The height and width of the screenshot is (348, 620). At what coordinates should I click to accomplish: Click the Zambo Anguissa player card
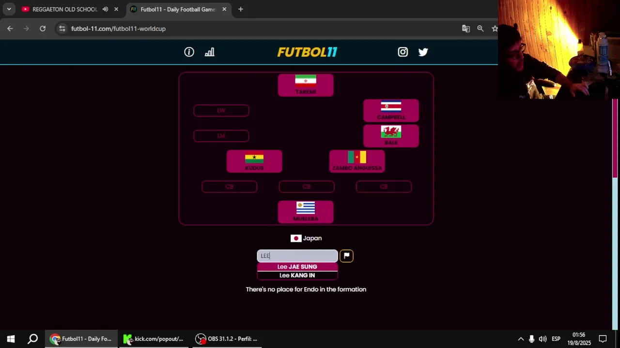point(357,161)
